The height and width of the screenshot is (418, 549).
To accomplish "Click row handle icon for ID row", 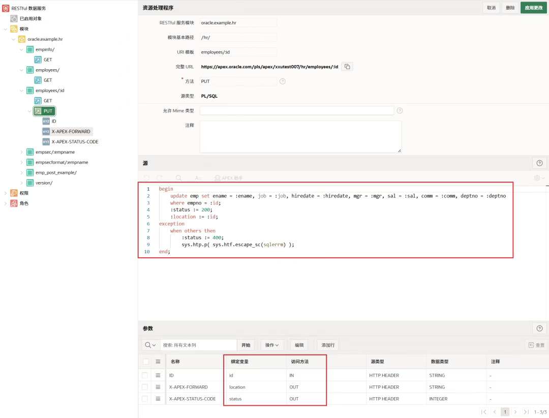I will (x=158, y=375).
